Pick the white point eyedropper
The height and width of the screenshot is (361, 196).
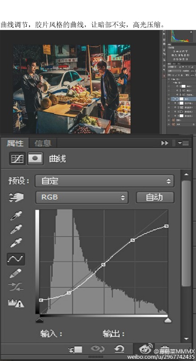coord(16,243)
